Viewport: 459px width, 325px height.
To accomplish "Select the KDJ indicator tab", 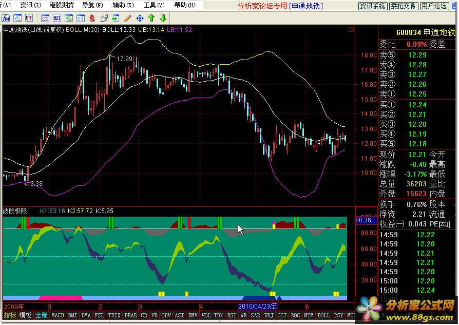I will tap(269, 315).
